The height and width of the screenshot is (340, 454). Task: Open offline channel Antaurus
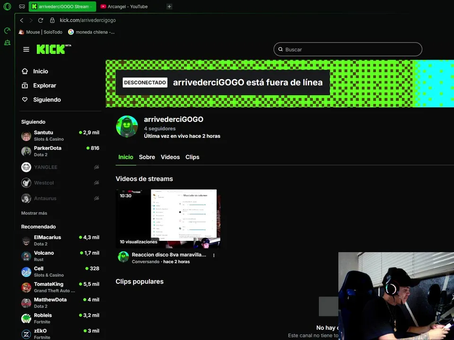click(x=60, y=198)
